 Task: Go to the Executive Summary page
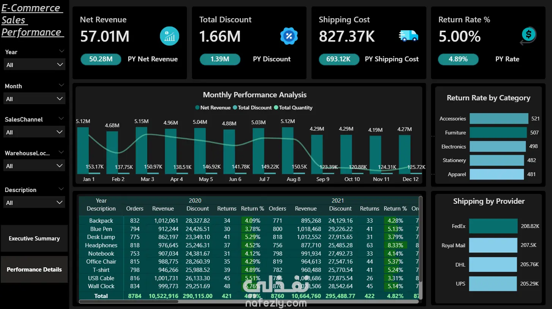click(34, 239)
